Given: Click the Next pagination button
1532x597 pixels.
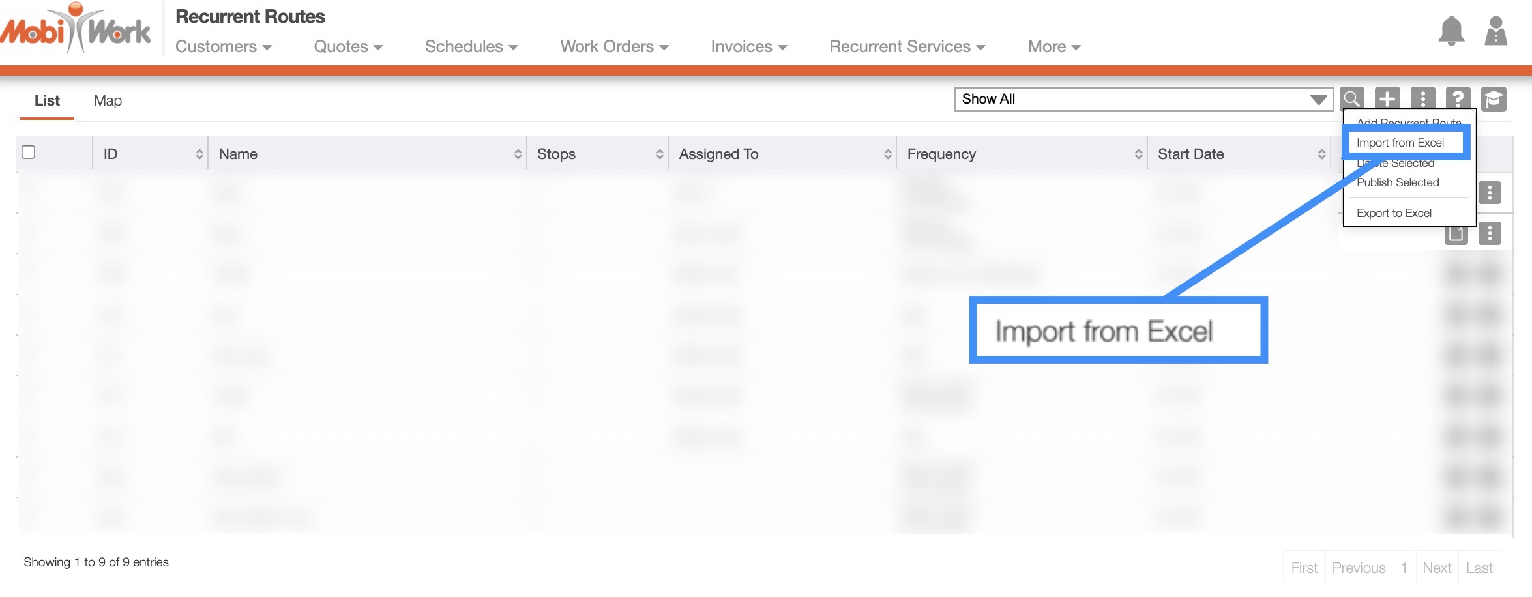Looking at the screenshot, I should click(x=1436, y=568).
